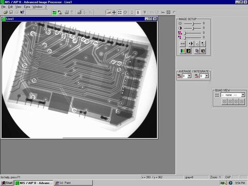Click the rotate right icon in Image Setup

203,44
